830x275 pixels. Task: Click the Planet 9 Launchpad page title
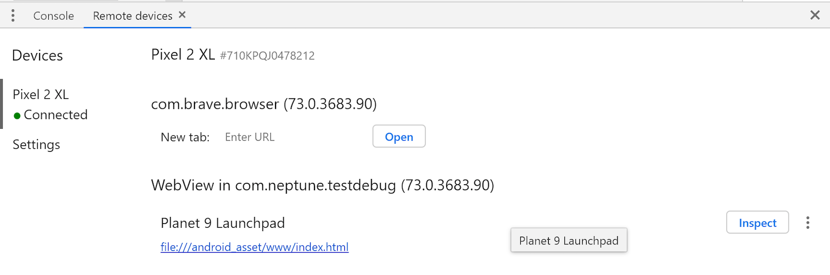click(x=223, y=223)
